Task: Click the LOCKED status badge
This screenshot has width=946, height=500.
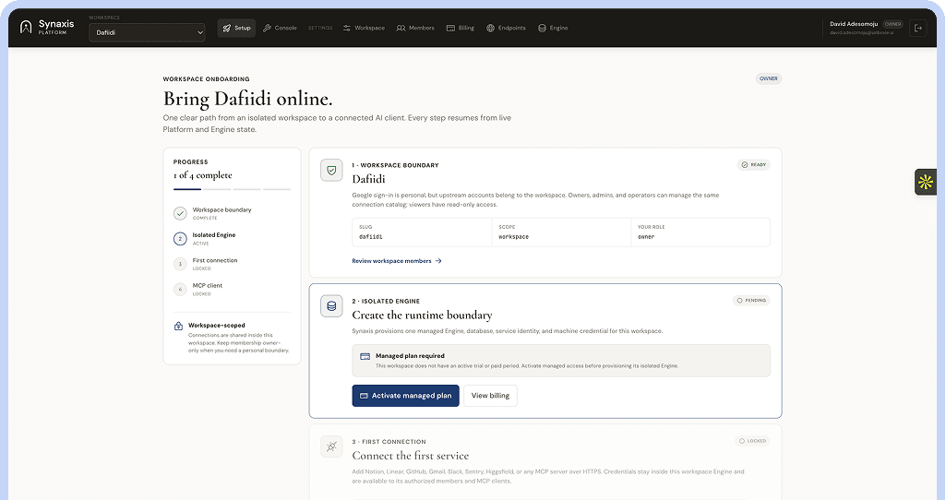Action: click(752, 441)
